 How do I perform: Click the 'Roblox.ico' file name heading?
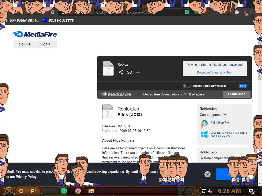pyautogui.click(x=128, y=109)
